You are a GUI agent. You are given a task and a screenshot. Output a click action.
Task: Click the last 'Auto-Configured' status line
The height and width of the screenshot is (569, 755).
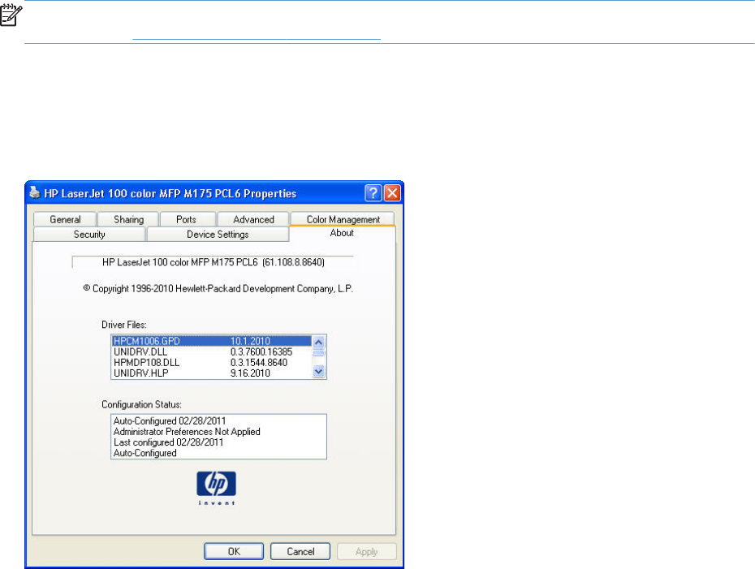(x=145, y=453)
